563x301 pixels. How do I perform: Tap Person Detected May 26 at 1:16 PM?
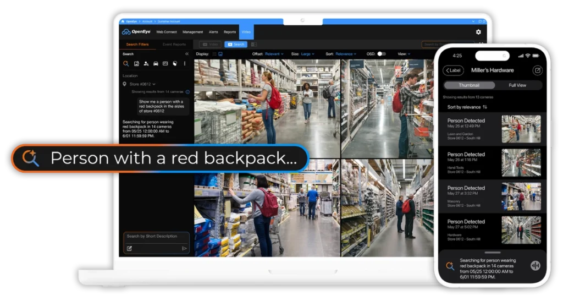tap(492, 163)
